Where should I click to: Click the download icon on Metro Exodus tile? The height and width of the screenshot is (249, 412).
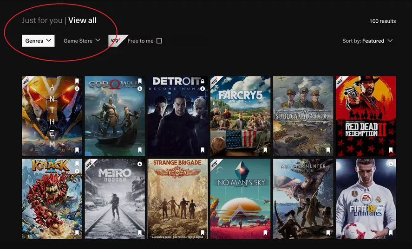(x=140, y=164)
